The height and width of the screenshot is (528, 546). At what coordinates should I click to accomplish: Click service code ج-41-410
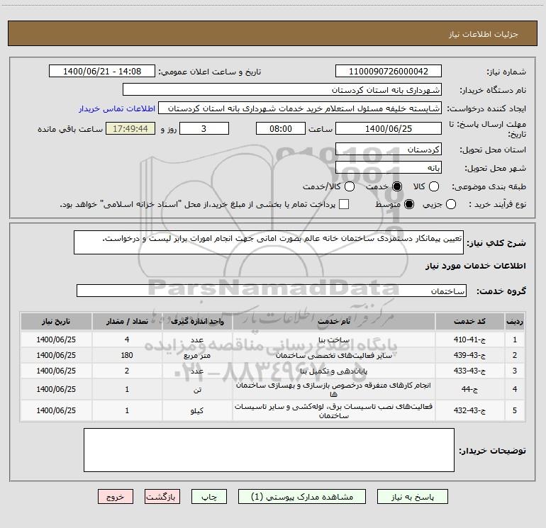click(469, 339)
